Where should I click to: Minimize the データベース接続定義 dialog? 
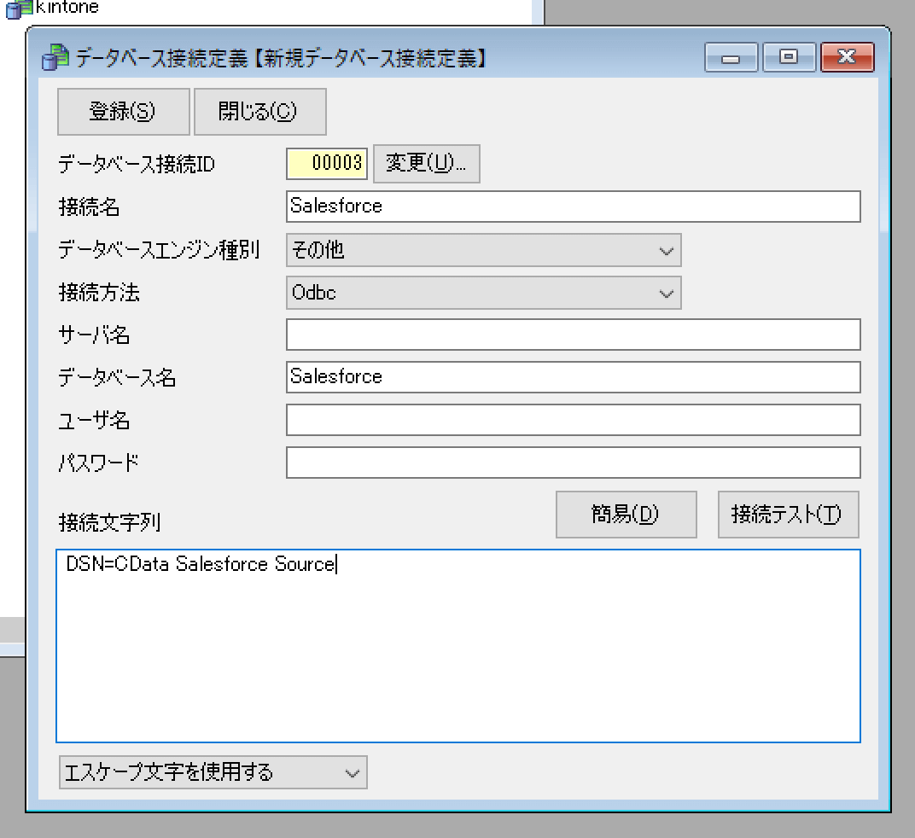coord(731,57)
